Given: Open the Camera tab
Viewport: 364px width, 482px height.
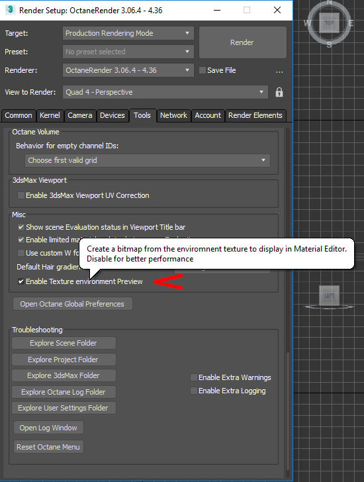Looking at the screenshot, I should tap(80, 116).
